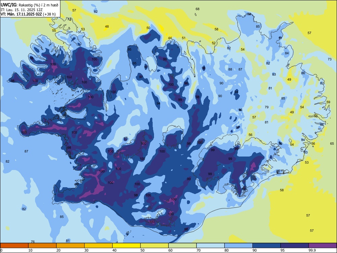This screenshot has width=337, height=253.
Task: Click the 90–95 dark blue legend swatch
Action: (x=267, y=246)
